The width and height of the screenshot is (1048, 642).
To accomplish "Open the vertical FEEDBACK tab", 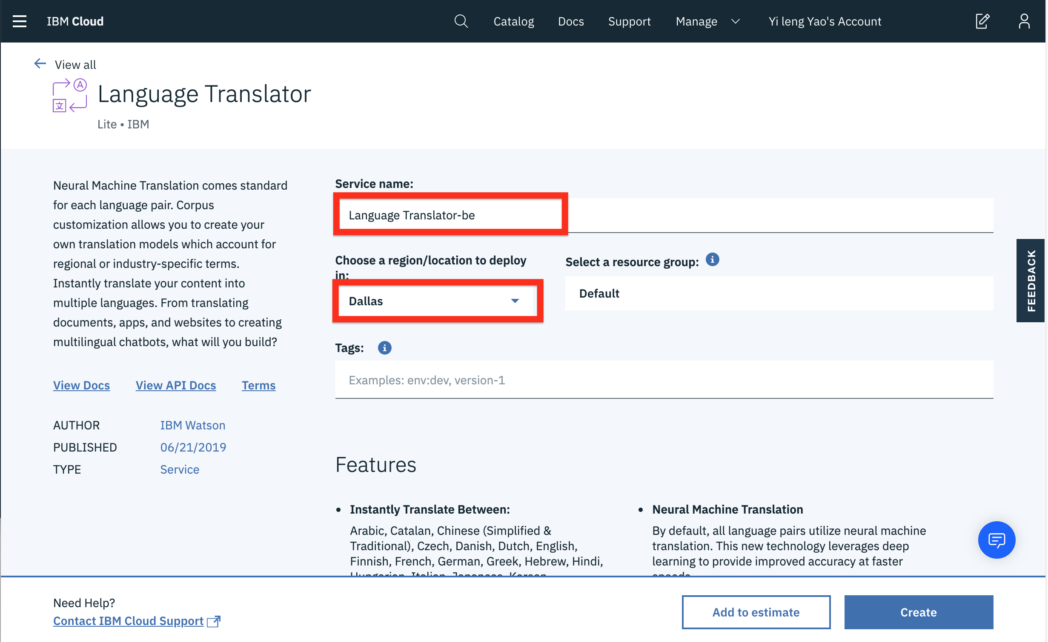I will pyautogui.click(x=1031, y=281).
